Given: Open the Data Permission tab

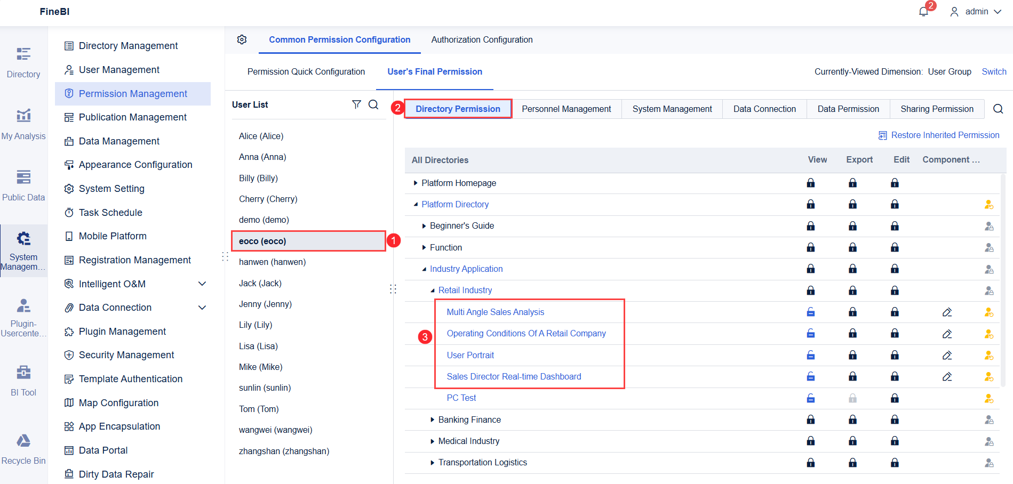Looking at the screenshot, I should [848, 109].
